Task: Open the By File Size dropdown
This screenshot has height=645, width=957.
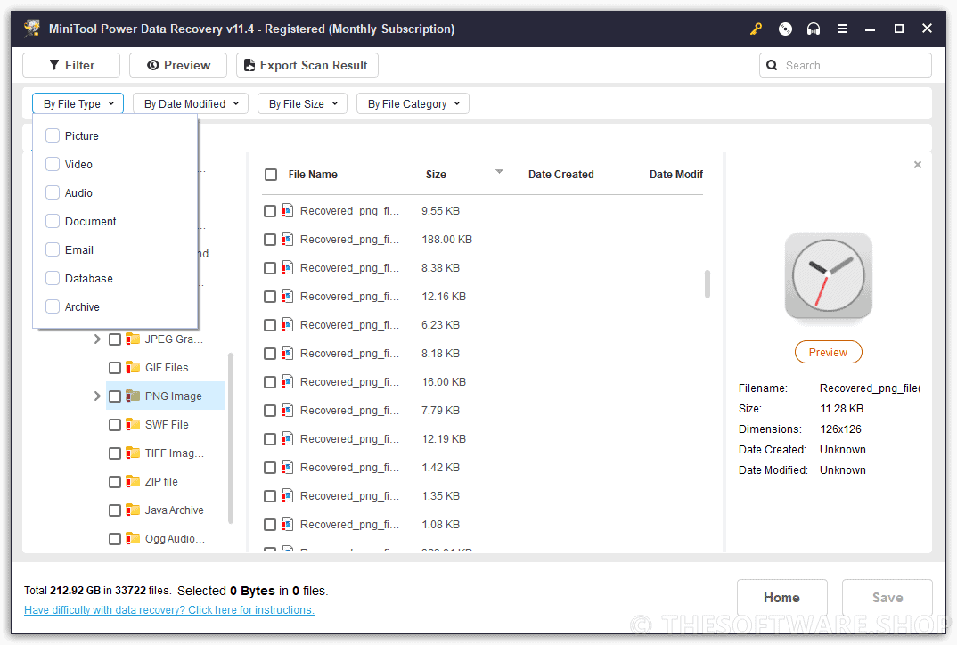Action: click(302, 103)
